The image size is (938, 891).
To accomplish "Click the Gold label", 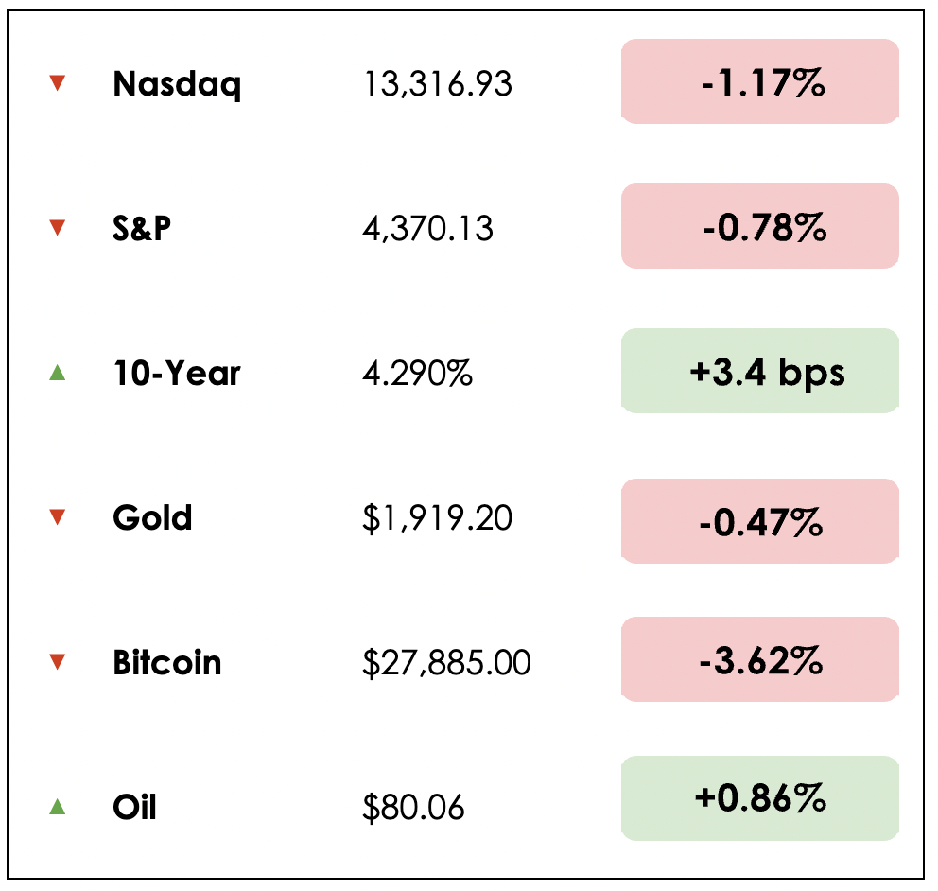I will tap(152, 517).
